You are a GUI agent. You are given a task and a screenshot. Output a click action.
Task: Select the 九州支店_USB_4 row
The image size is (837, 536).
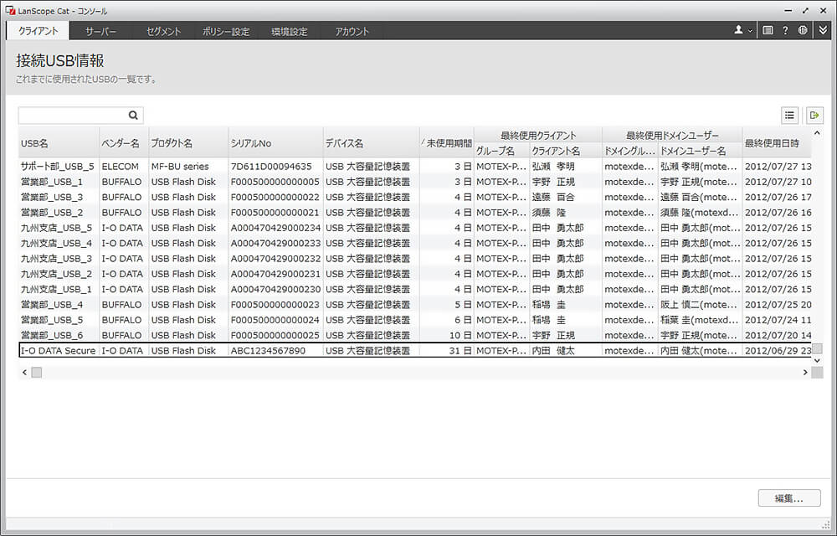(x=415, y=243)
